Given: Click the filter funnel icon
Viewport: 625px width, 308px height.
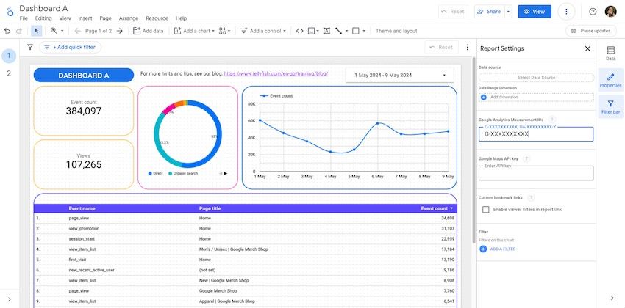Looking at the screenshot, I should pos(30,47).
